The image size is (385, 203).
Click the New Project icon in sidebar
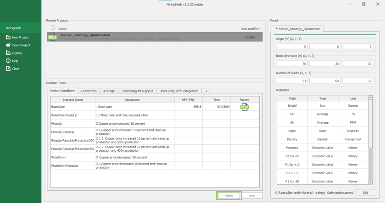(8, 37)
